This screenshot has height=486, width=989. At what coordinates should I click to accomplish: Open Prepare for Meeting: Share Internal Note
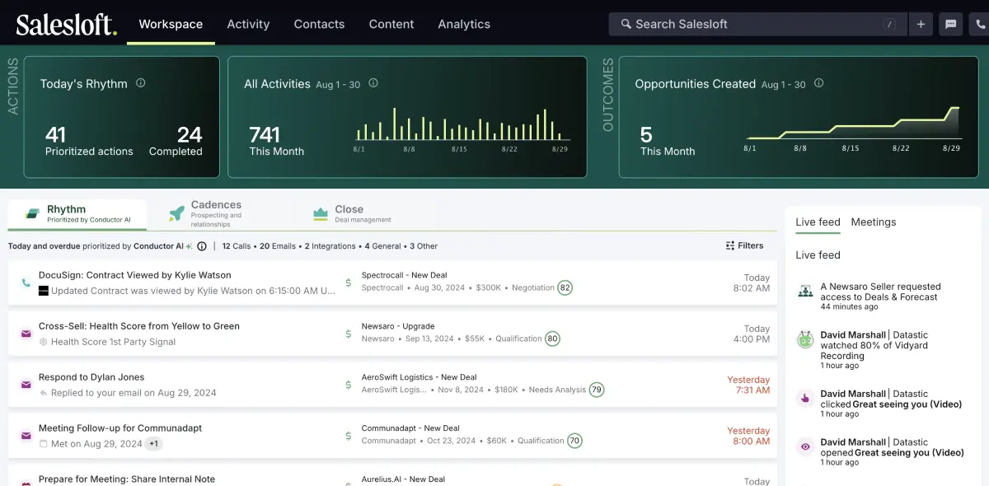pyautogui.click(x=127, y=479)
